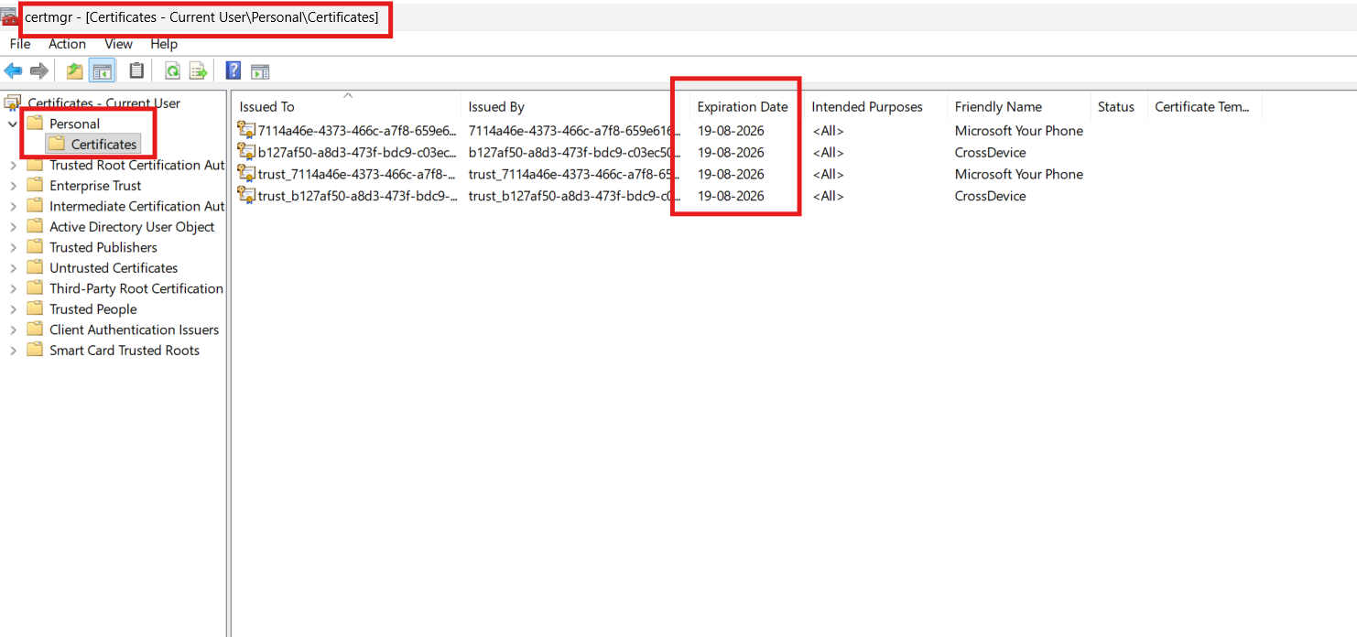
Task: Select the certificate with CrossDevice friendly name
Action: [348, 152]
